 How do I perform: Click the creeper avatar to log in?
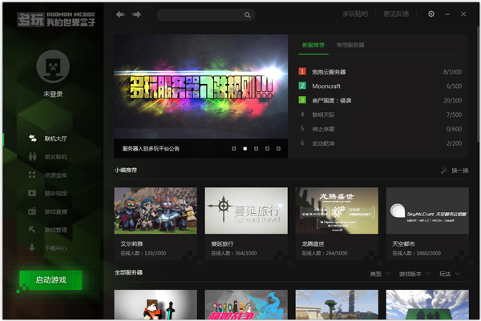[53, 66]
